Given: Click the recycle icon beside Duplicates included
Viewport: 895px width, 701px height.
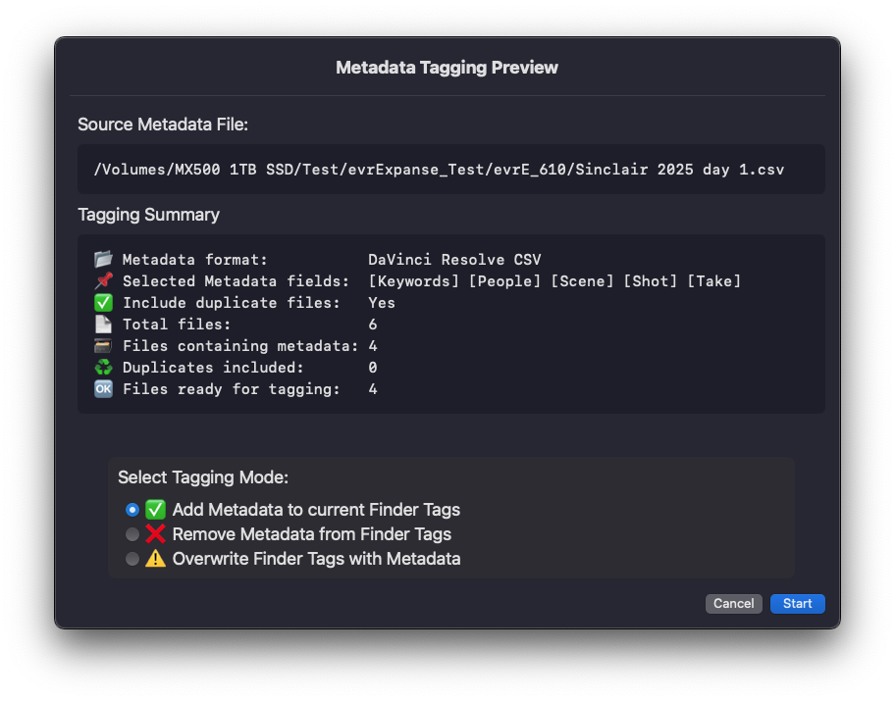Looking at the screenshot, I should tap(103, 368).
